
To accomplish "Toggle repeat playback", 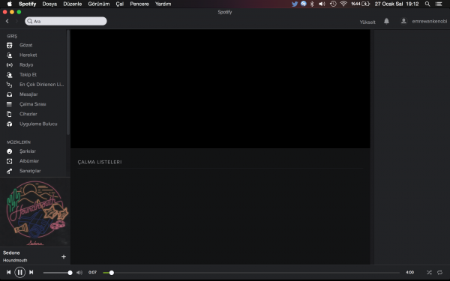I will point(439,273).
